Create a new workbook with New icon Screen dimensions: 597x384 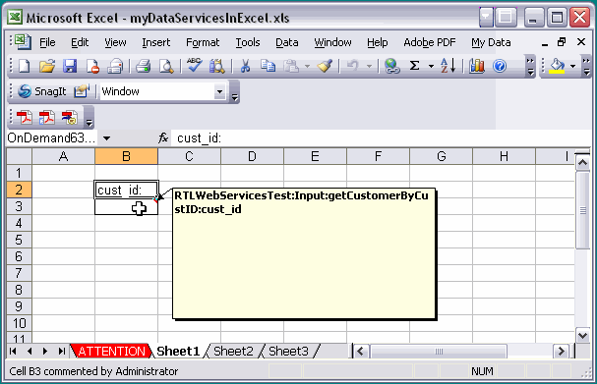pyautogui.click(x=25, y=66)
